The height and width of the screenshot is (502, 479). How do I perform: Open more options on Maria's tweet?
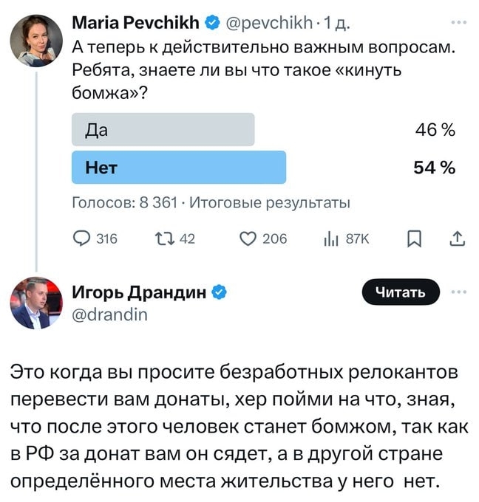point(458,24)
